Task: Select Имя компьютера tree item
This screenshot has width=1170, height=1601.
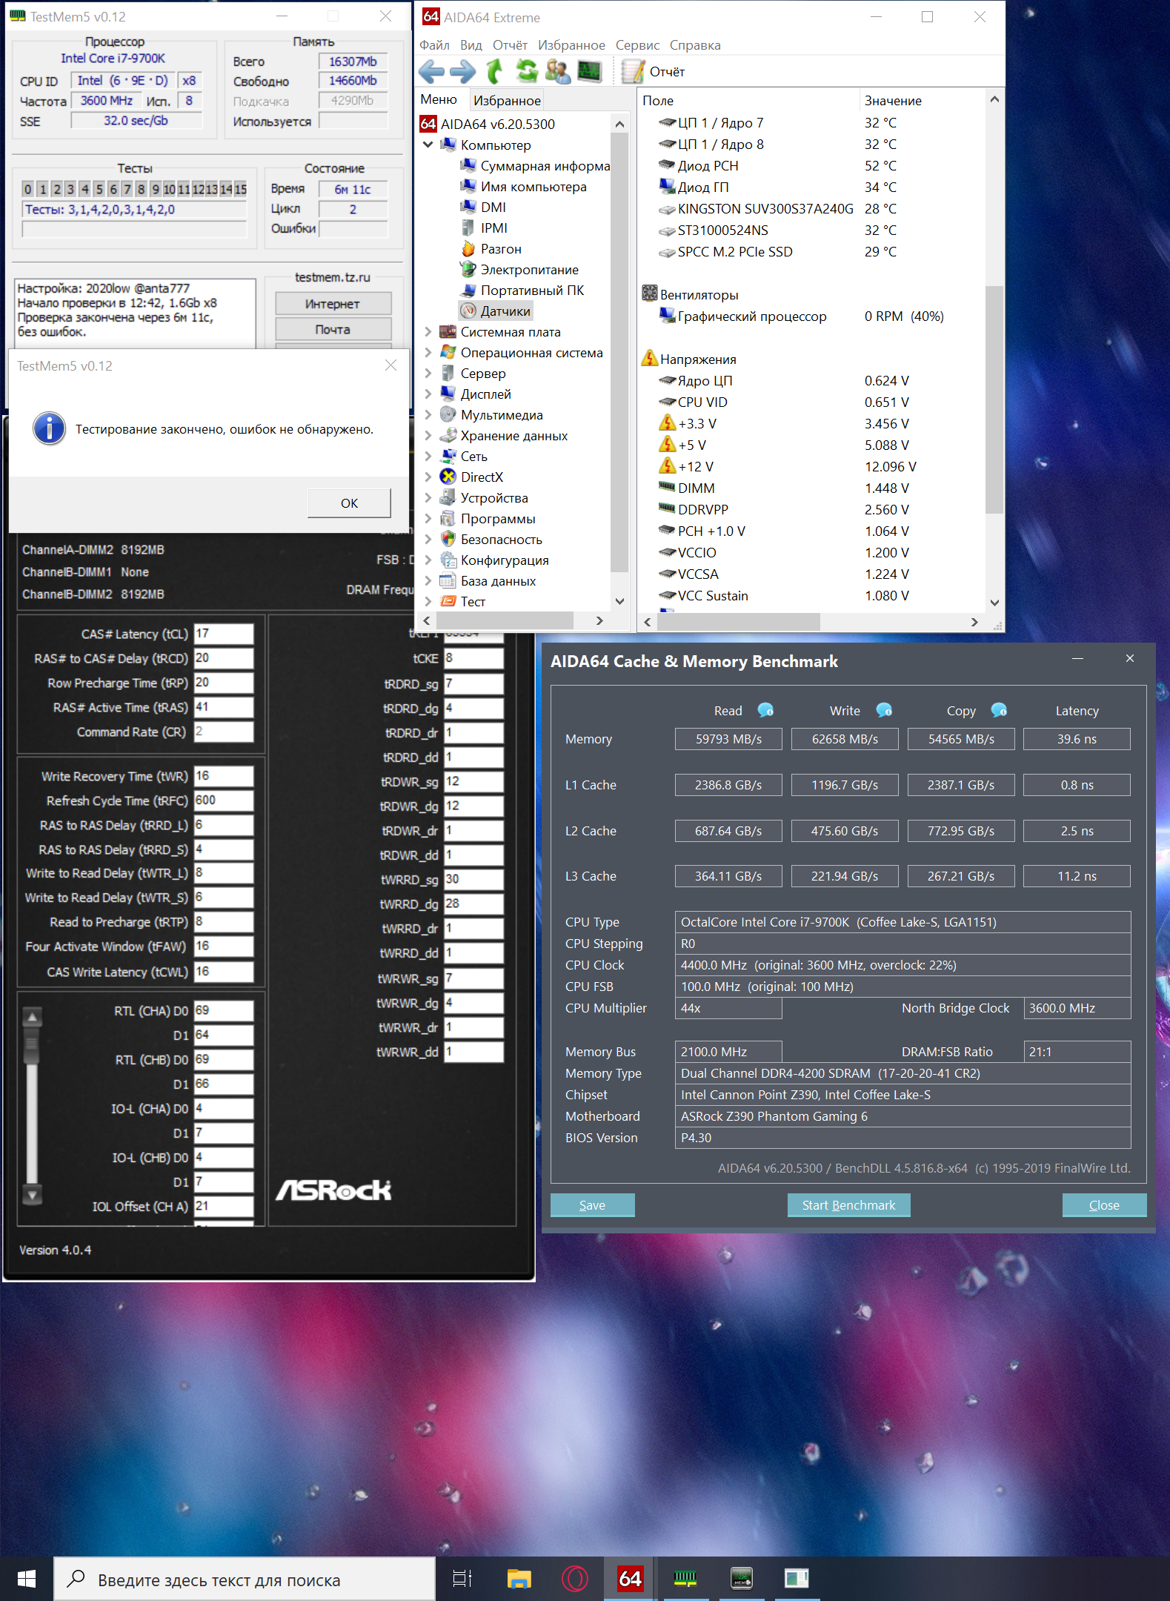Action: (534, 186)
